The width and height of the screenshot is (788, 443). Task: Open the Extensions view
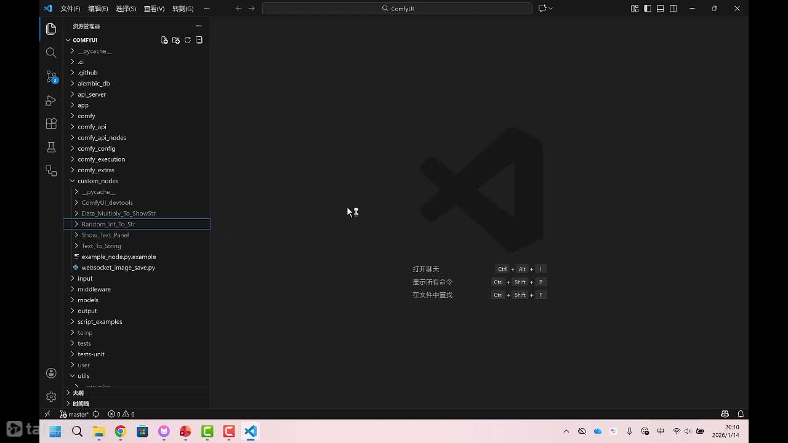tap(51, 124)
